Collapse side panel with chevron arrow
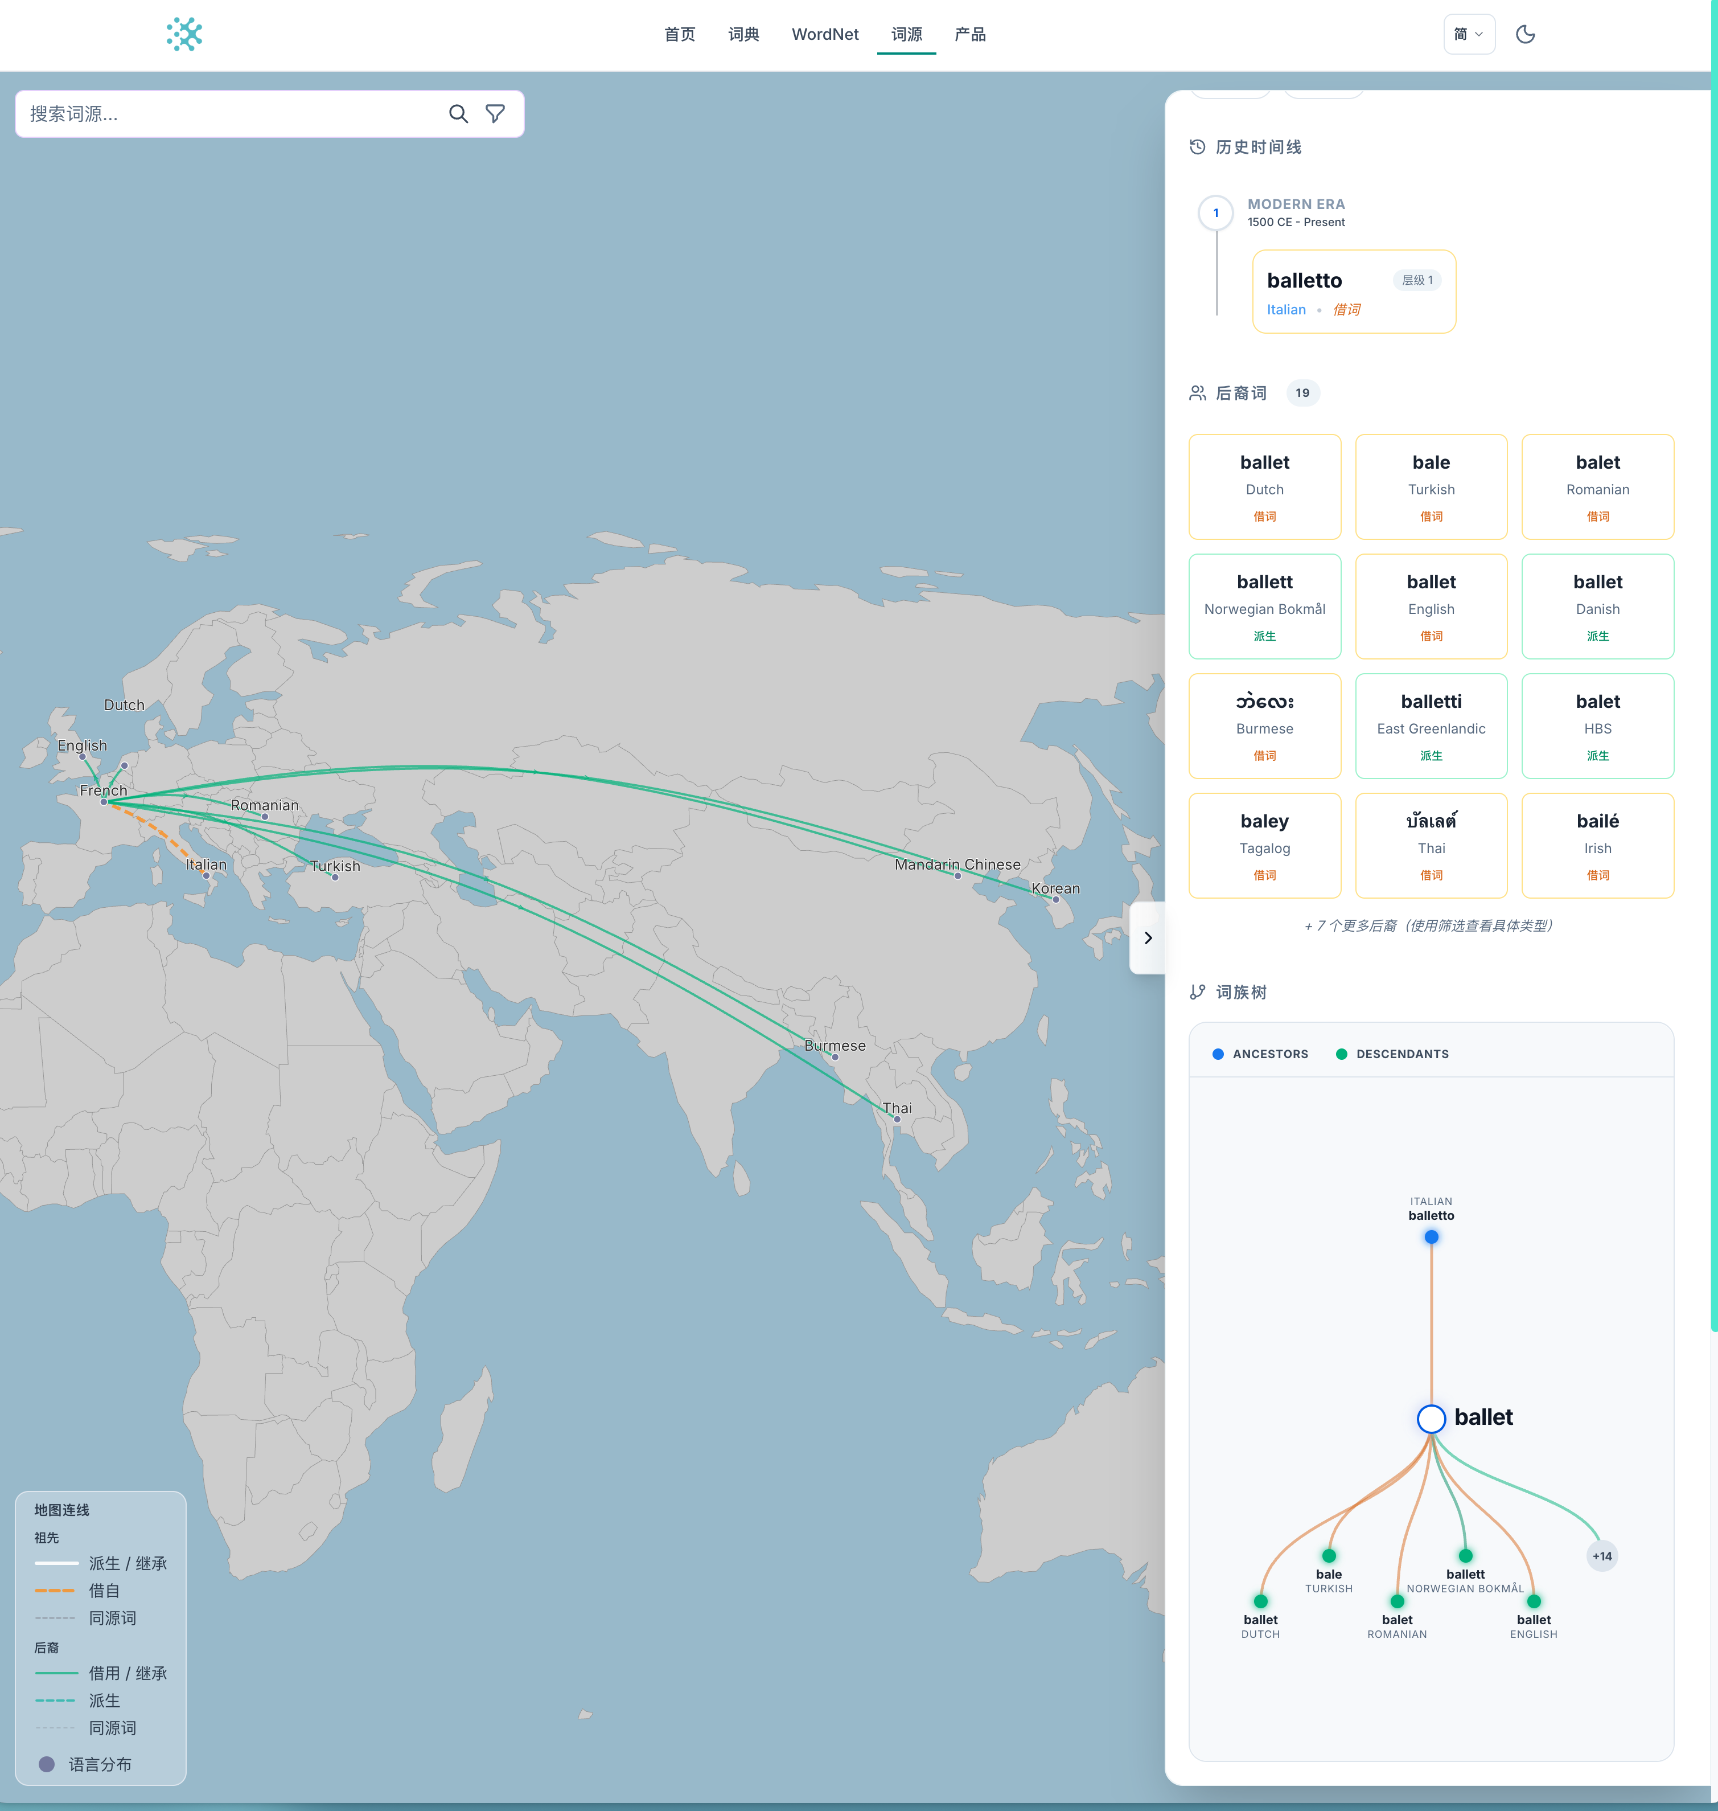The height and width of the screenshot is (1811, 1718). (x=1148, y=938)
